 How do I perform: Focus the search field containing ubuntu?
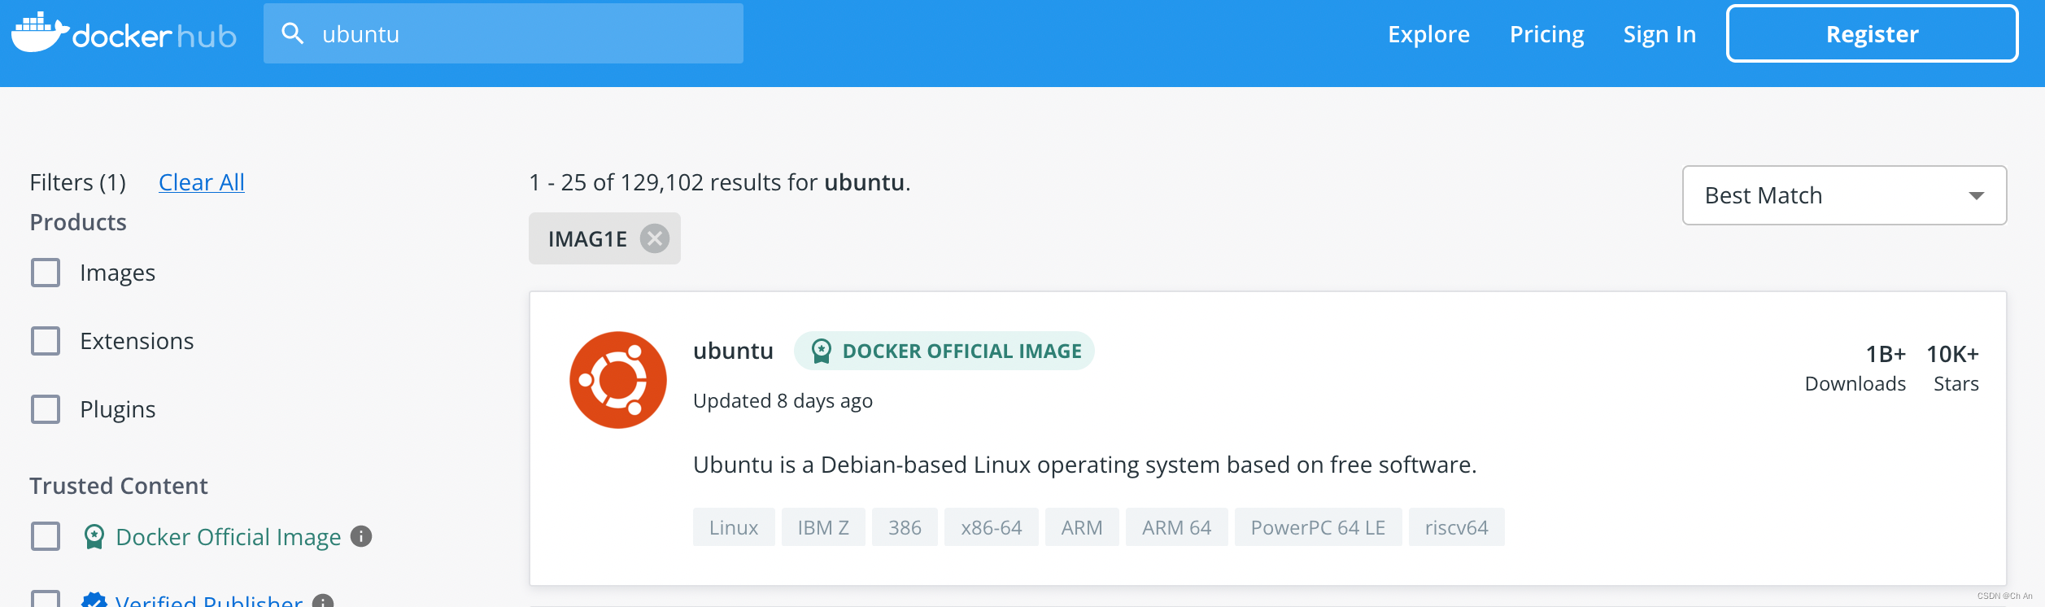(504, 33)
